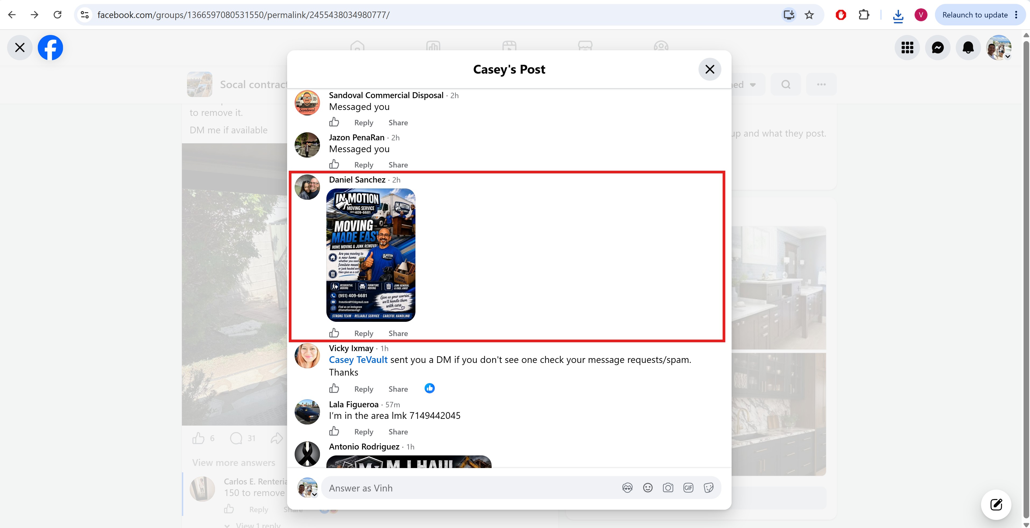Open Vicky Ixmay's profile
1030x528 pixels.
[x=351, y=348]
